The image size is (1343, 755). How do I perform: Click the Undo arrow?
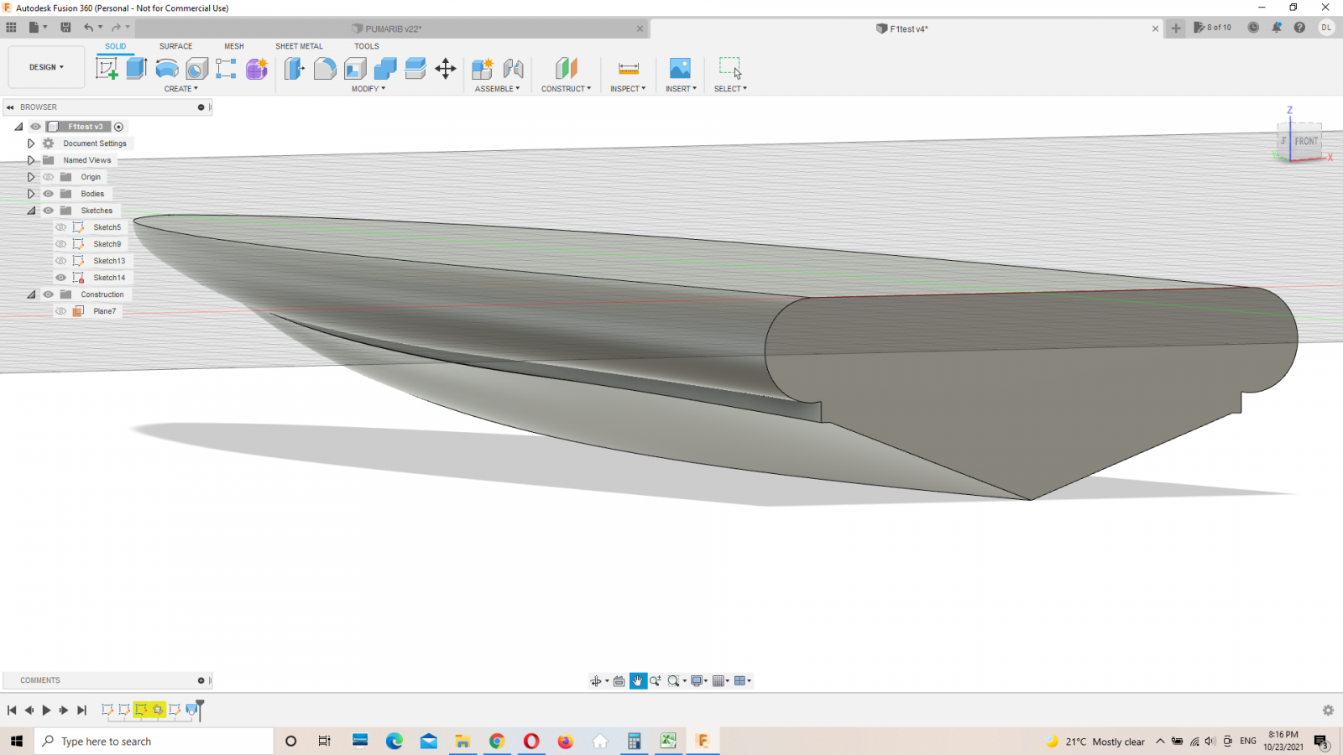tap(88, 28)
